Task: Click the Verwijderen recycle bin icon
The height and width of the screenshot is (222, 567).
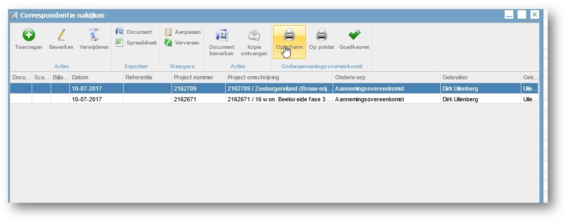Action: point(94,35)
